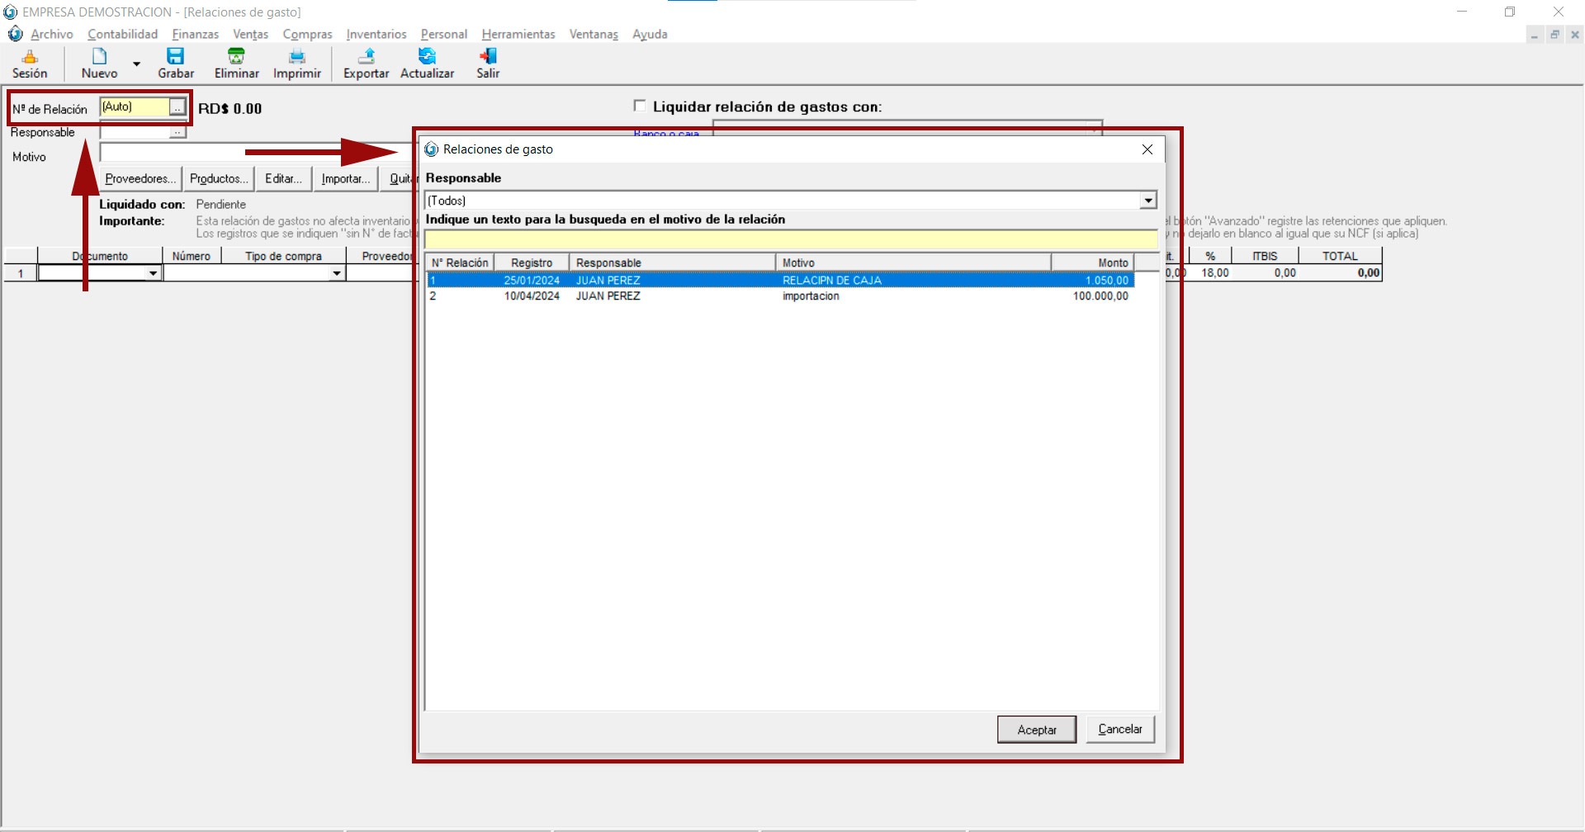Open the Tipo de compra dropdown
This screenshot has height=832, width=1585.
[x=336, y=273]
